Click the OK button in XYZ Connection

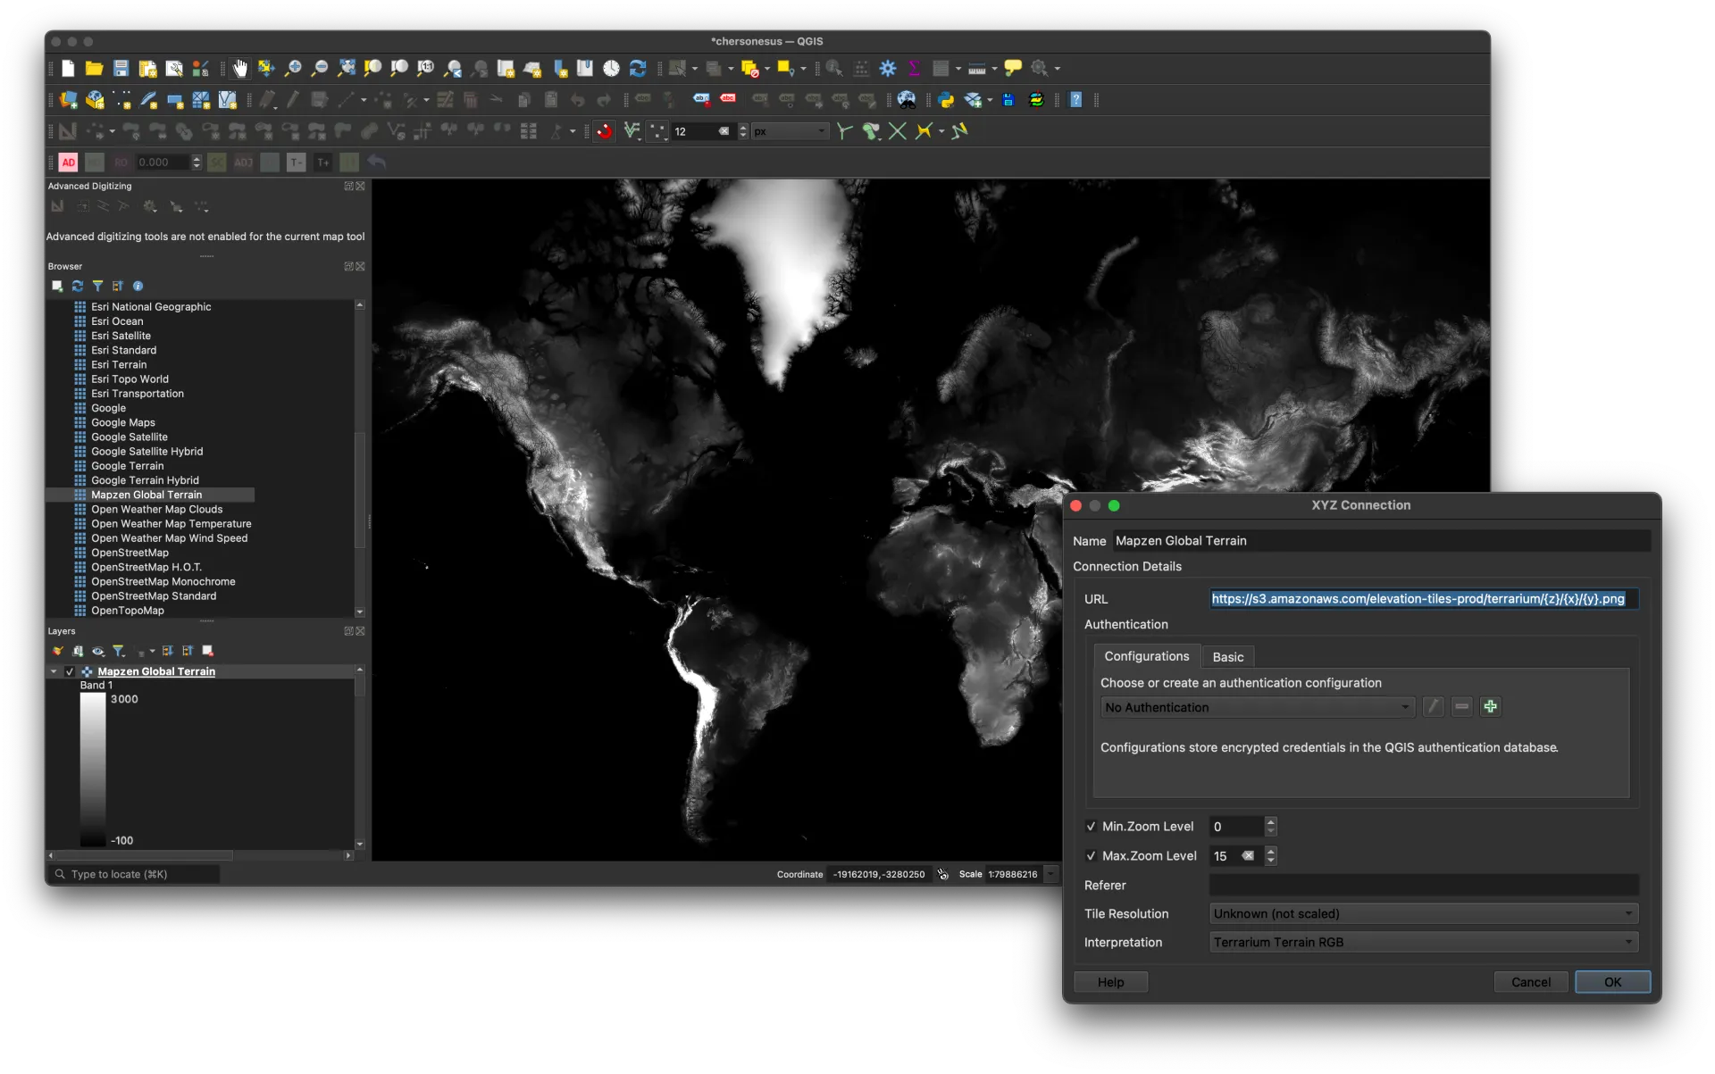tap(1612, 982)
